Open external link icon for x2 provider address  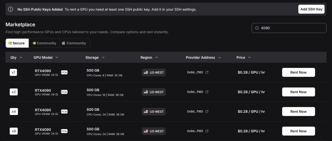(207, 92)
